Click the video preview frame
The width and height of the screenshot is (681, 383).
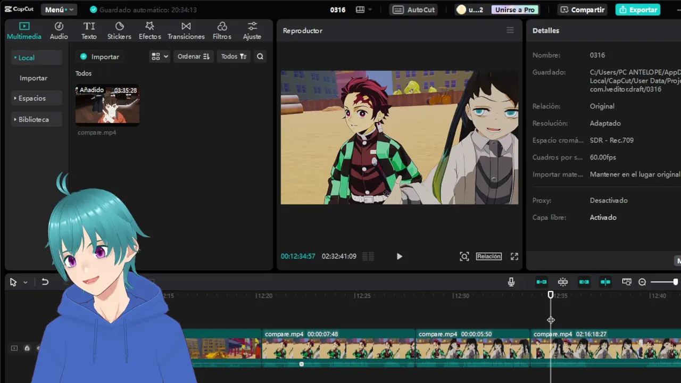point(400,137)
